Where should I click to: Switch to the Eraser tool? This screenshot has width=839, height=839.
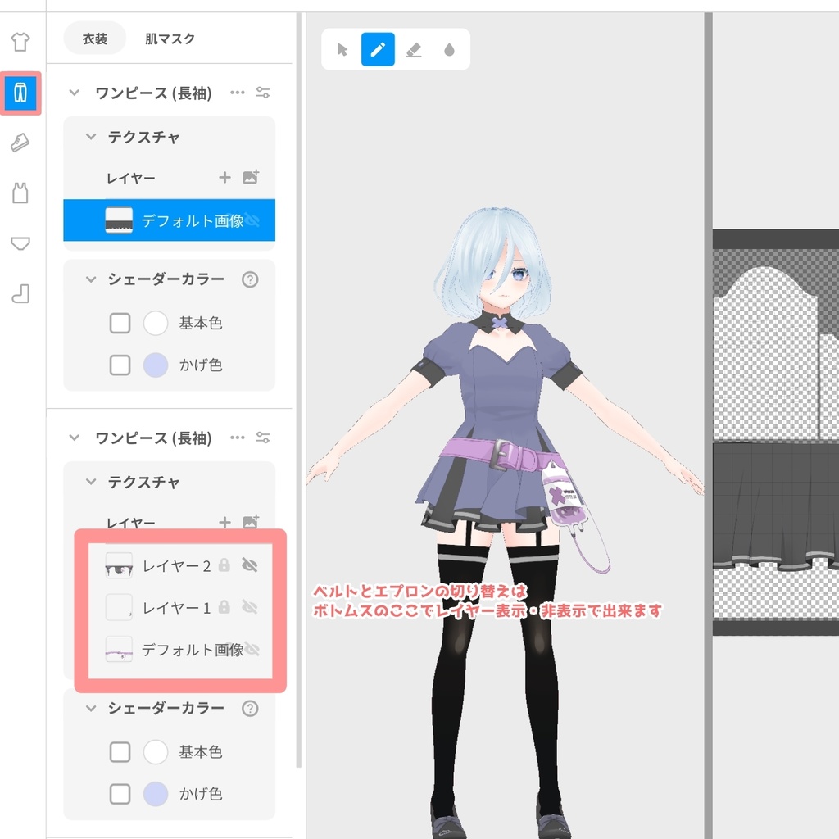tap(414, 49)
